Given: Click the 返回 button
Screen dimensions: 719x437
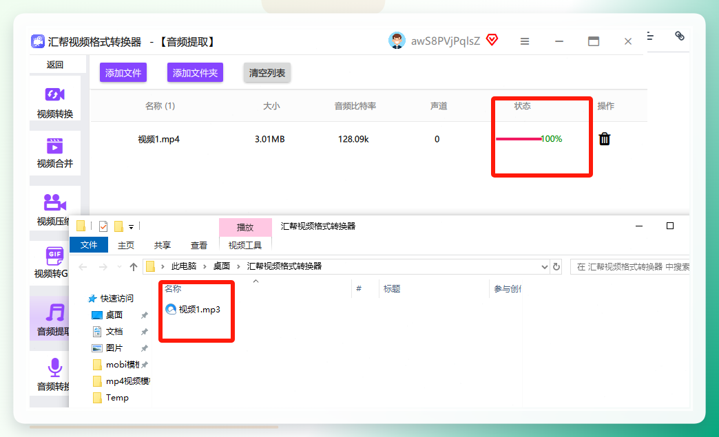Looking at the screenshot, I should [x=55, y=65].
